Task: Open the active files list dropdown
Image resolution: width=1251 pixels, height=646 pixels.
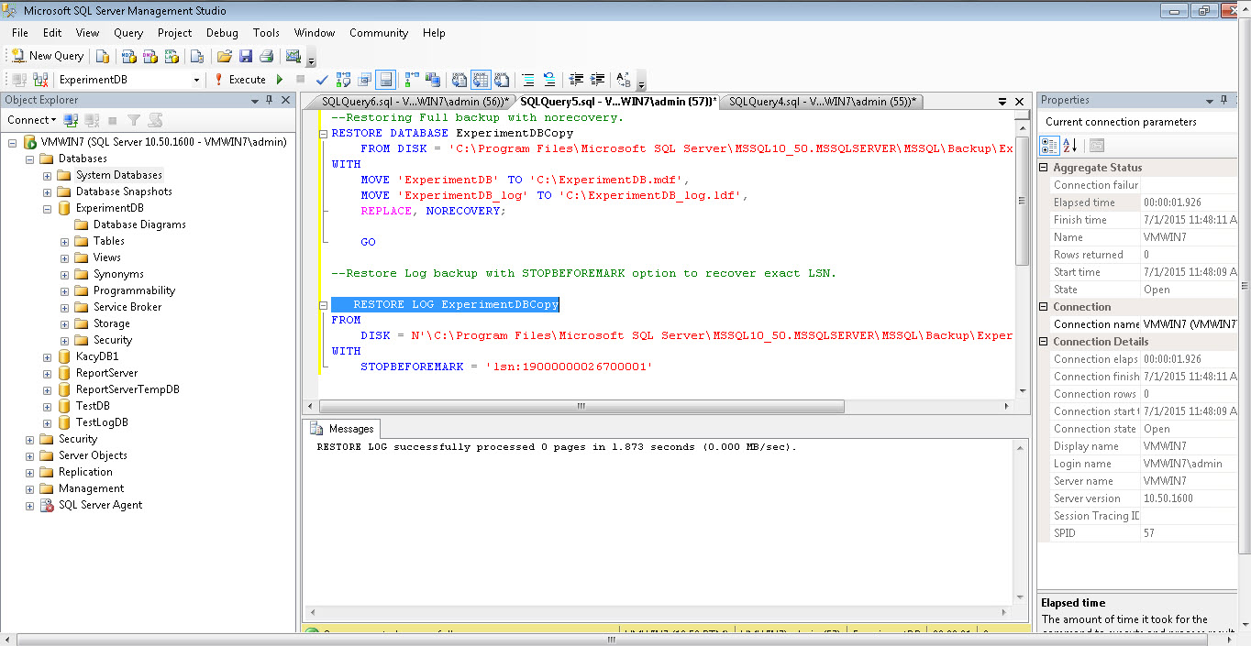Action: click(x=1002, y=101)
